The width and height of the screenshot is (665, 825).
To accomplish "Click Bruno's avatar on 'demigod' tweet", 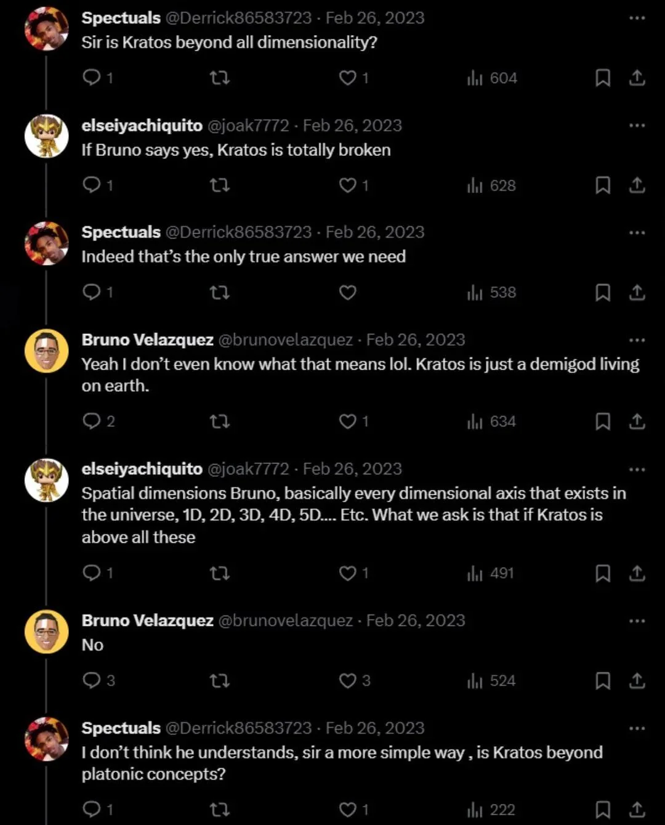I will (47, 351).
